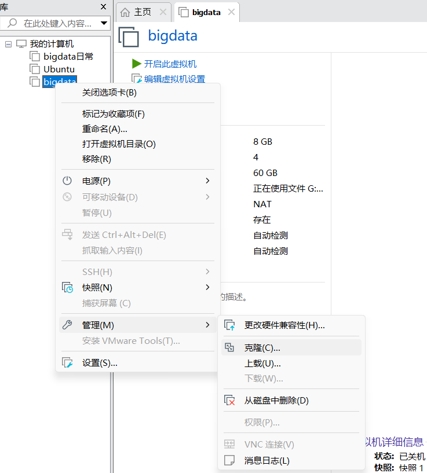Image resolution: width=427 pixels, height=473 pixels.
Task: Click the hardware compatibility icon
Action: (x=229, y=325)
